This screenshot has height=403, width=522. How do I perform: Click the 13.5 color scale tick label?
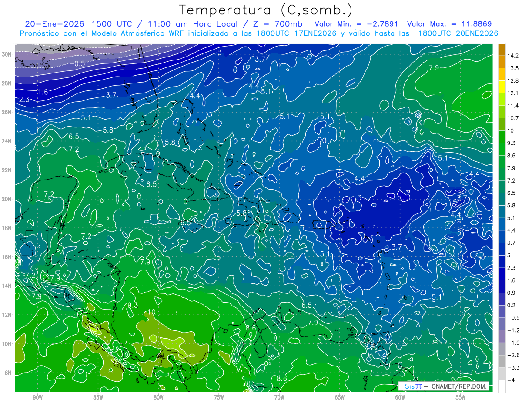[x=513, y=68]
